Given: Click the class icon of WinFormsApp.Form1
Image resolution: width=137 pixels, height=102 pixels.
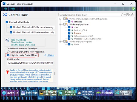Looking at the screenshot, I should pyautogui.click(x=67, y=24).
